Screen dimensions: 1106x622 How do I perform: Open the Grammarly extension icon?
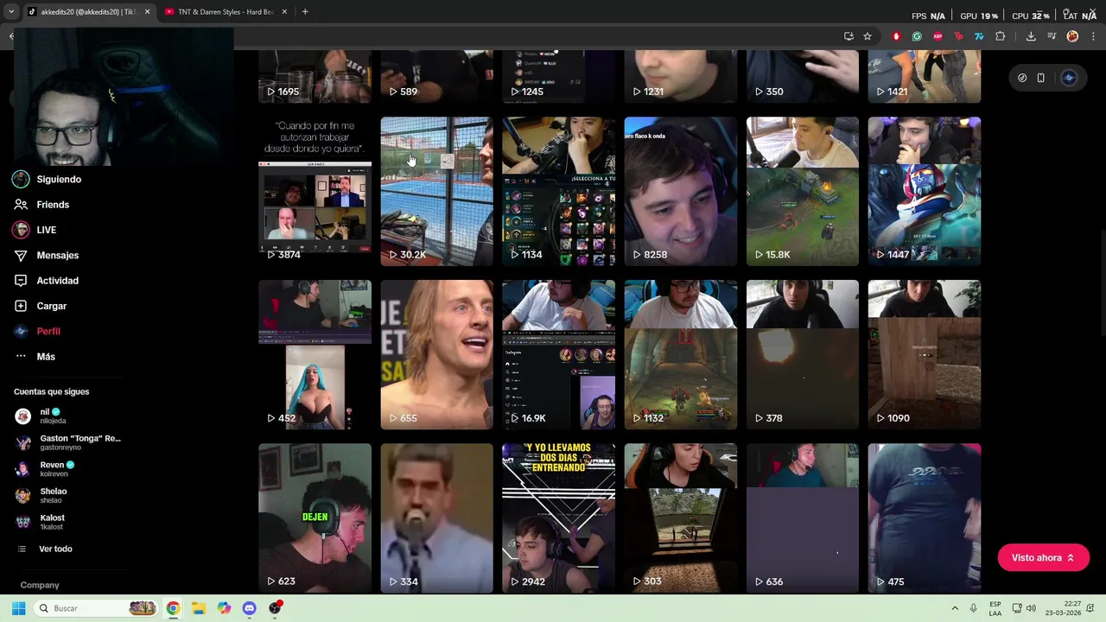tap(917, 36)
